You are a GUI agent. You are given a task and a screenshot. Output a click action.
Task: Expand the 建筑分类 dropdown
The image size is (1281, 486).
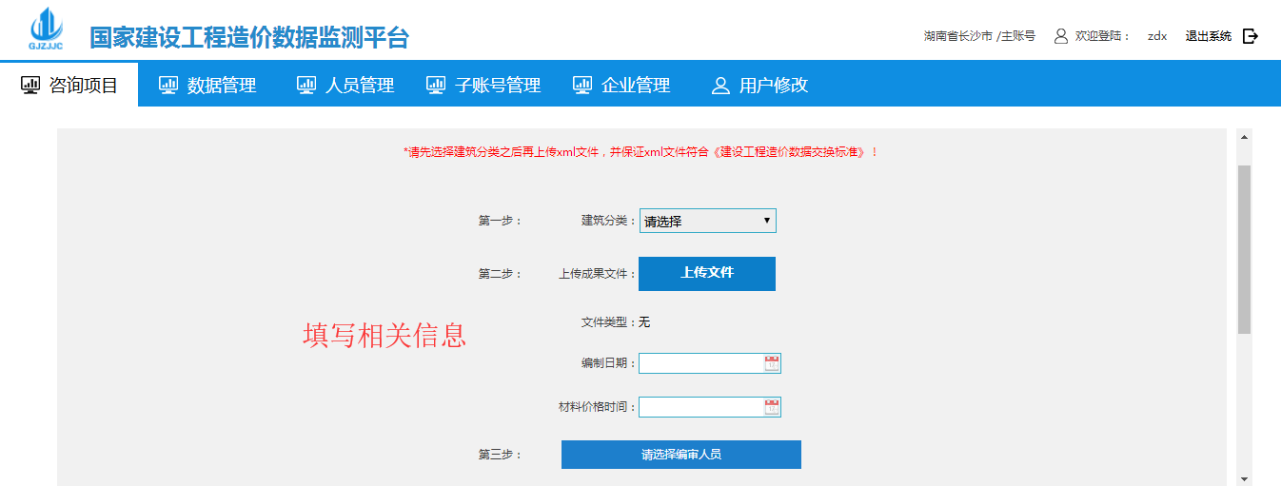[707, 221]
